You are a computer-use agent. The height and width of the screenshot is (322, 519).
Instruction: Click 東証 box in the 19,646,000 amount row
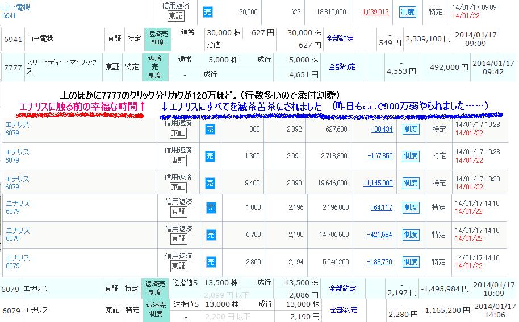pos(178,188)
